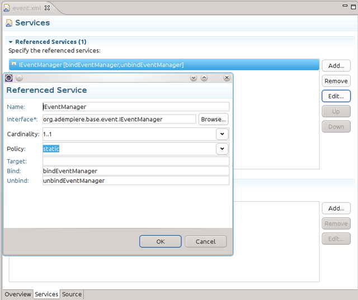Collapse the Referenced Services section
The image size is (358, 300).
pyautogui.click(x=11, y=42)
